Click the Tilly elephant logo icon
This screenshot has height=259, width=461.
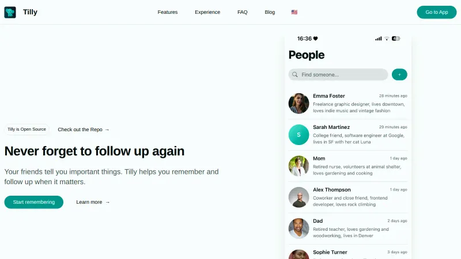click(x=10, y=12)
